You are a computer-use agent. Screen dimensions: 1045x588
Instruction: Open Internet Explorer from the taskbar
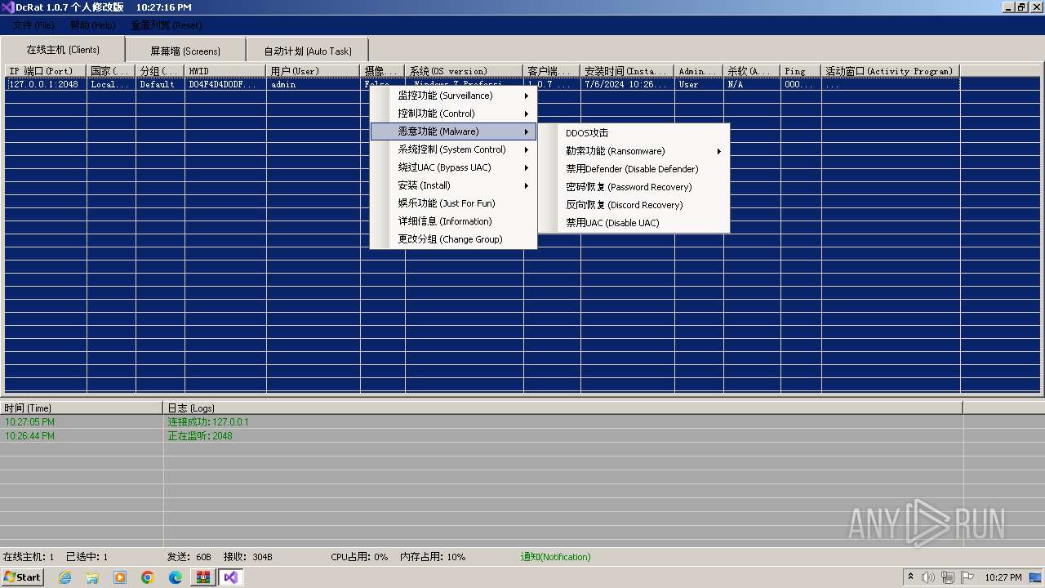coord(64,577)
